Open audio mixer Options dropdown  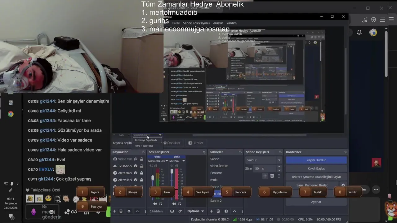[x=196, y=211]
